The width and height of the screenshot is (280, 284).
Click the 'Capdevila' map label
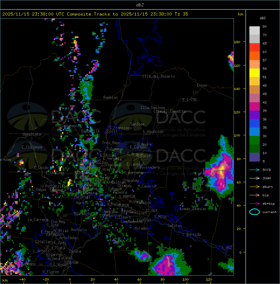[x=90, y=131]
